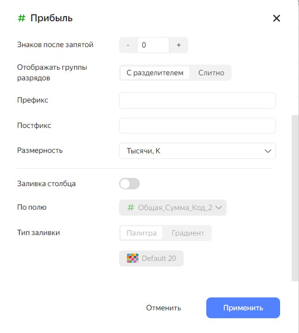Screen dimensions: 299x333
Task: Click the chevron next to Общая_Сумма_Код_2
Action: point(219,207)
